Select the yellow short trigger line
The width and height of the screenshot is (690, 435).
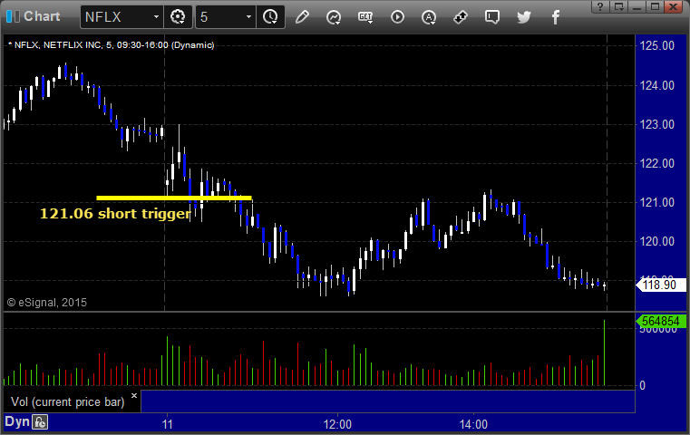coord(174,198)
